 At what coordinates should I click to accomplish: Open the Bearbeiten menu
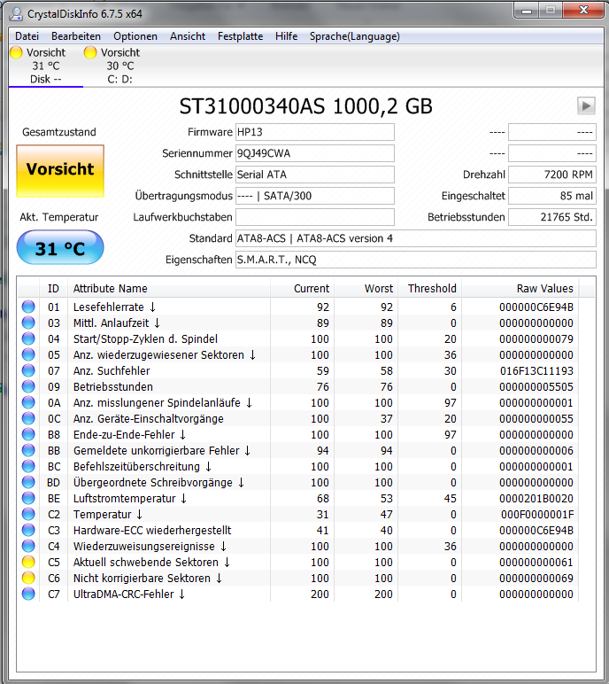[x=76, y=36]
